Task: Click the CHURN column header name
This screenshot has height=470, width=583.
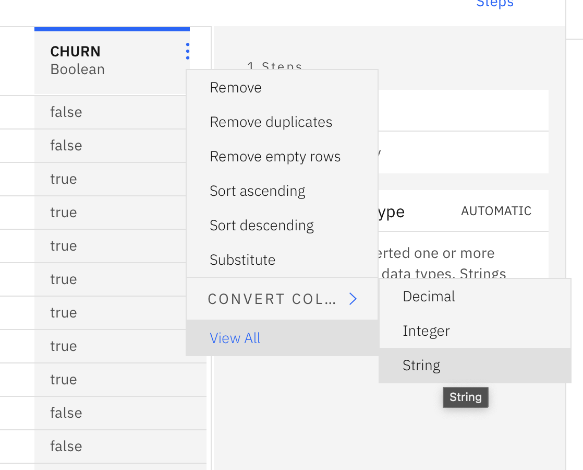Action: coord(75,51)
